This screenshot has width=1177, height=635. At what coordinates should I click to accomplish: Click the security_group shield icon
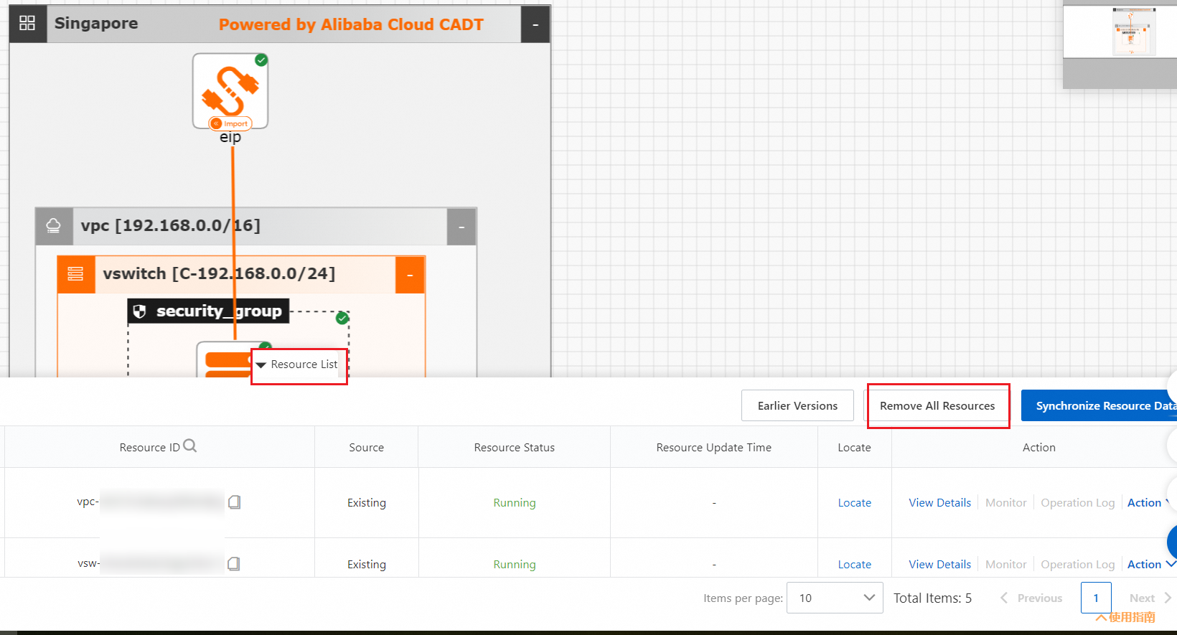click(140, 311)
